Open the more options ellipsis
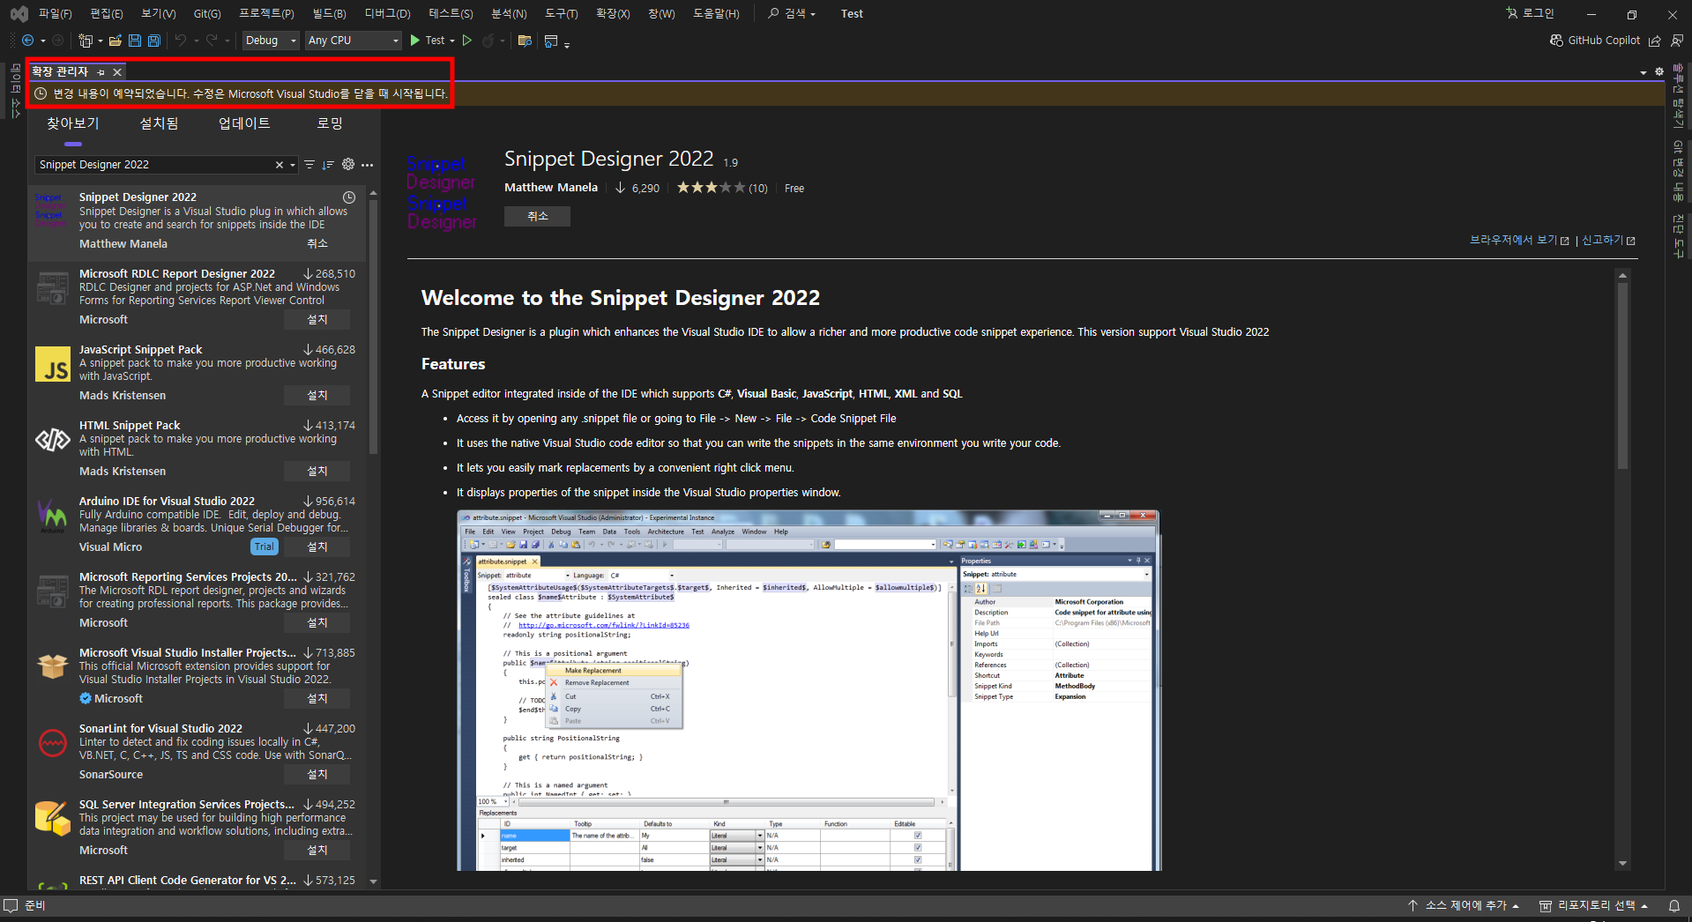The image size is (1692, 922). [368, 165]
